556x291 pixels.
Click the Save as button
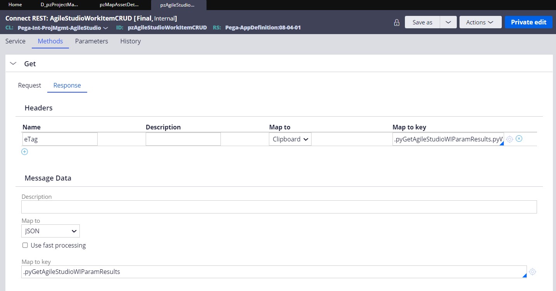422,22
